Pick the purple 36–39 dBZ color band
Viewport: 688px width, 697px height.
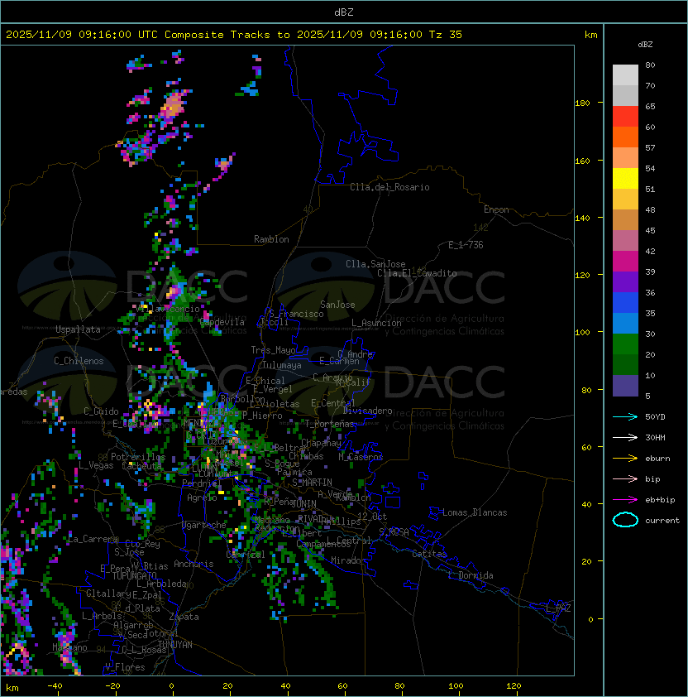tap(625, 281)
